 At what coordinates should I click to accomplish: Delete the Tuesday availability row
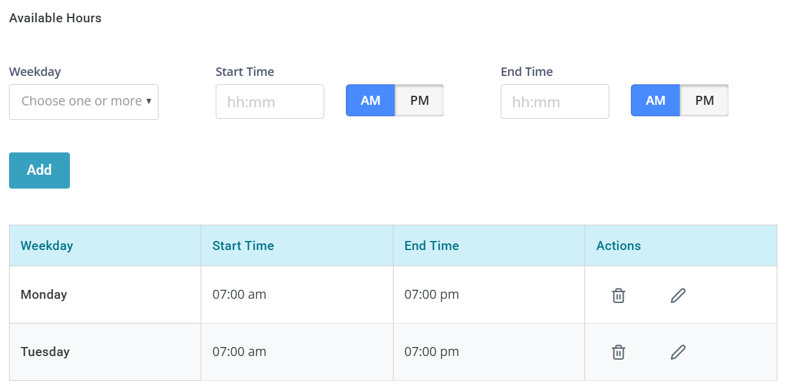[x=618, y=352]
